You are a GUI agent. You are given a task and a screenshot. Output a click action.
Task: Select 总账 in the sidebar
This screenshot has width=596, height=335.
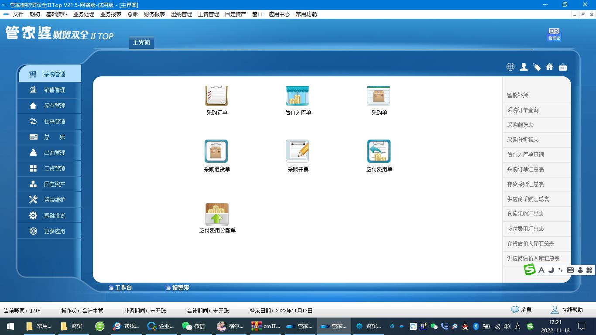pos(49,137)
